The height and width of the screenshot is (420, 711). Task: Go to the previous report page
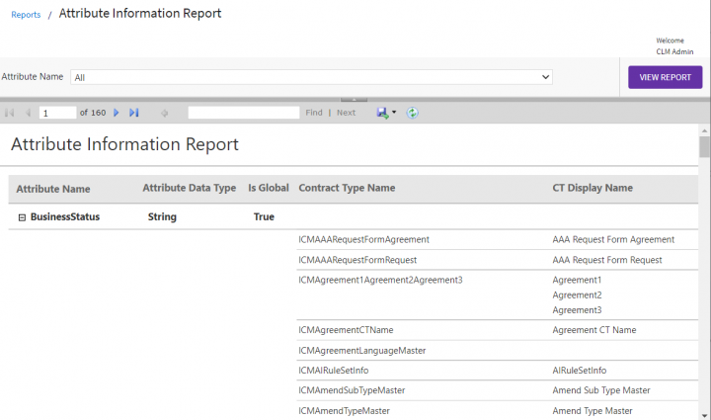pyautogui.click(x=28, y=113)
